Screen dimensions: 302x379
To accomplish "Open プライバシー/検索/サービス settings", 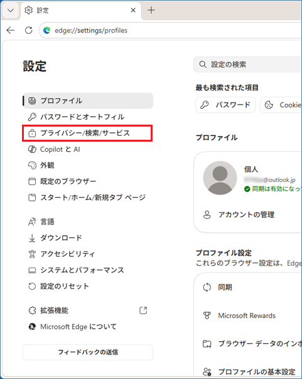I will click(87, 133).
